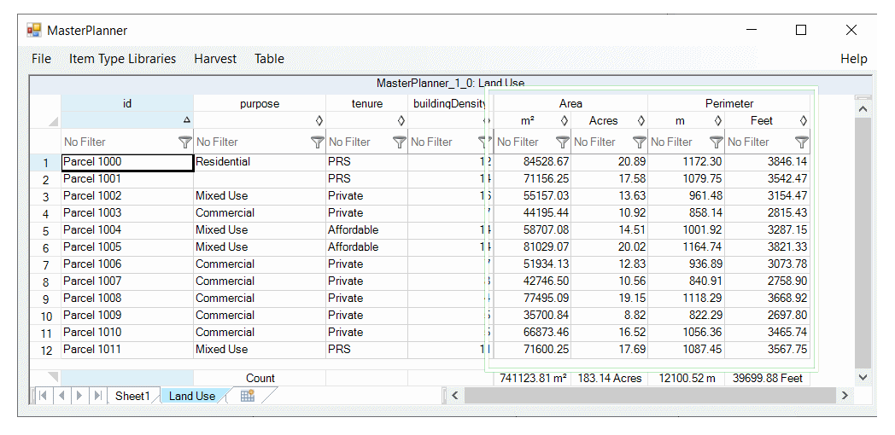Click Acres value 8.82
This screenshot has height=435, width=895.
tap(610, 316)
